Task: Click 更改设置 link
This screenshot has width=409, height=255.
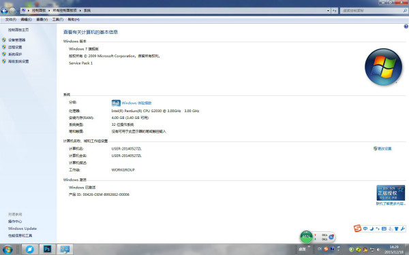Action: [x=384, y=148]
